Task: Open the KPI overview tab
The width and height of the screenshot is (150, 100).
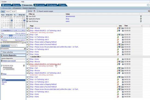Action: point(40,5)
